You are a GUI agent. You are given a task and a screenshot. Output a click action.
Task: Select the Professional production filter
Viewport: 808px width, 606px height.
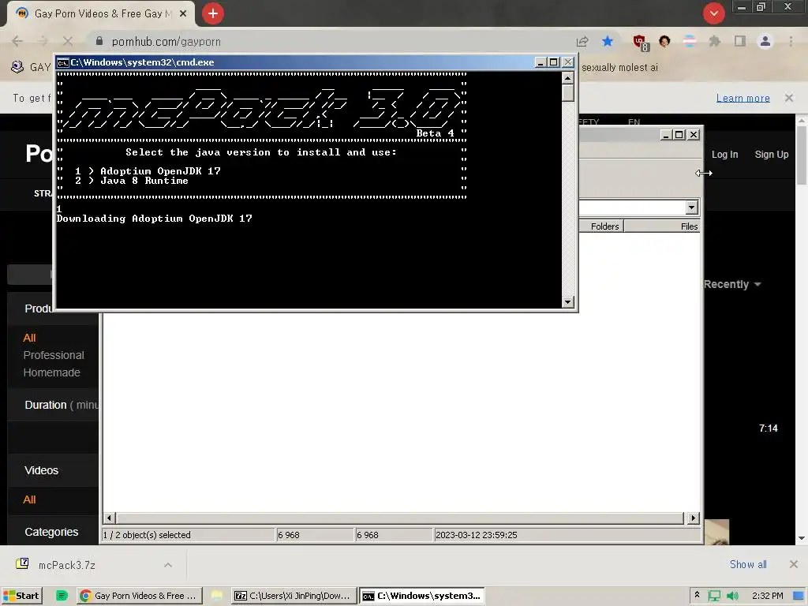pos(54,355)
